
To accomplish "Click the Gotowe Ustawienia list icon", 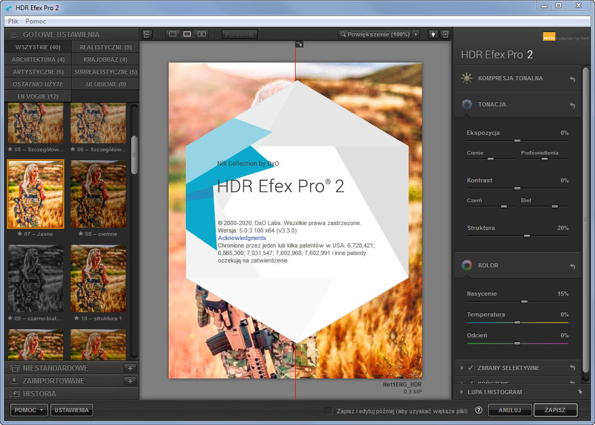I will (14, 34).
